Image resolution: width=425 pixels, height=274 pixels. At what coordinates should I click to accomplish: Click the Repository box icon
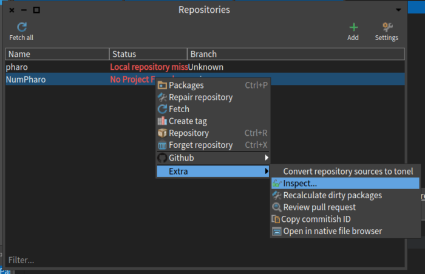pyautogui.click(x=162, y=133)
